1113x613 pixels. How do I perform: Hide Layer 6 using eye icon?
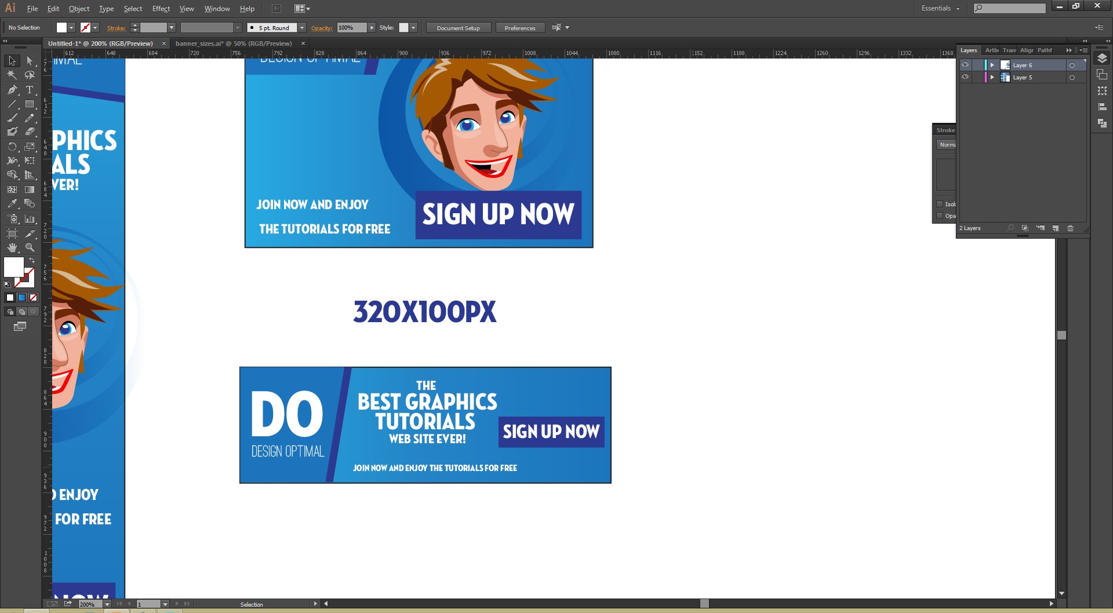click(x=965, y=65)
